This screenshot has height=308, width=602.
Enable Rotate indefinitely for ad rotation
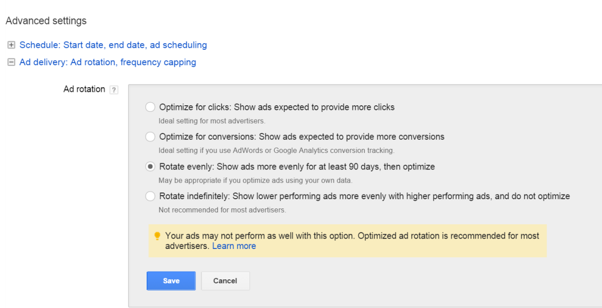(150, 196)
